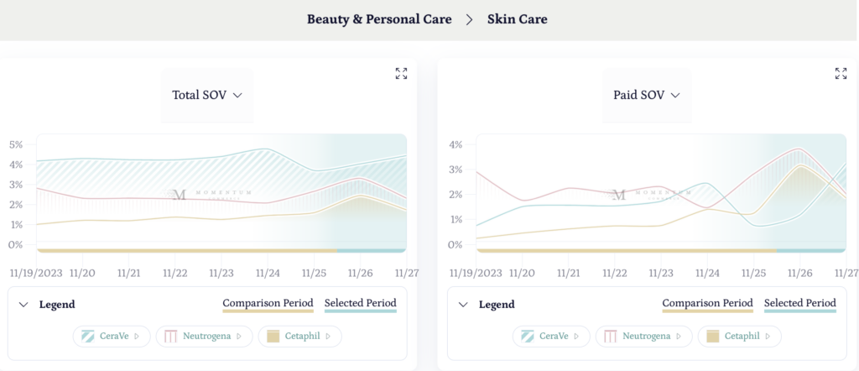The height and width of the screenshot is (371, 859).
Task: Collapse the right Legend panel chevron
Action: coord(463,305)
